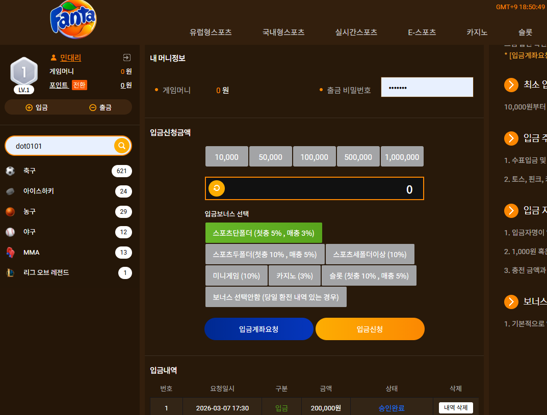Go to the 카지노 menu item
Screen dimensions: 547x415
tap(477, 32)
